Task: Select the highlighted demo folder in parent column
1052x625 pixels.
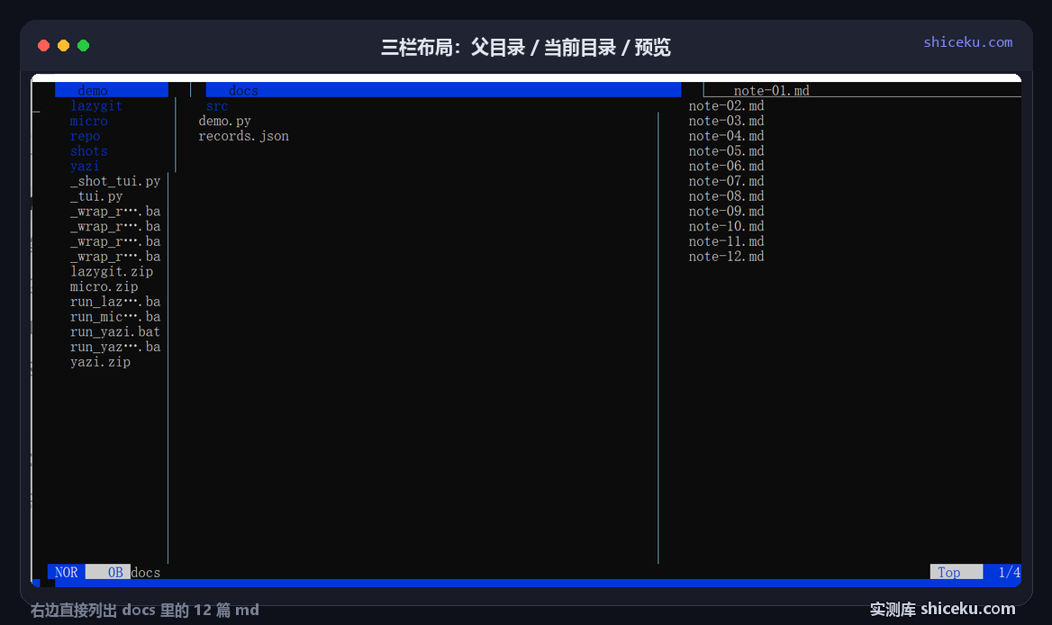Action: (x=112, y=91)
